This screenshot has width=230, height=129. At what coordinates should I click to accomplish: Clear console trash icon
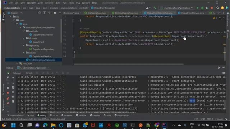[13, 101]
